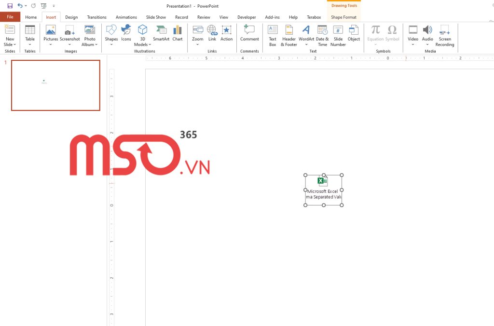494x326 pixels.
Task: Undo the last action
Action: pos(20,6)
